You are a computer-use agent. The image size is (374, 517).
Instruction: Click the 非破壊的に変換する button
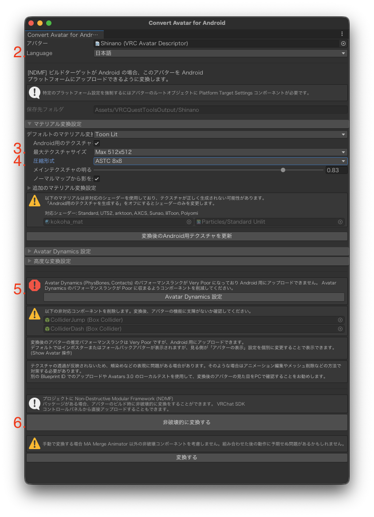click(x=187, y=422)
